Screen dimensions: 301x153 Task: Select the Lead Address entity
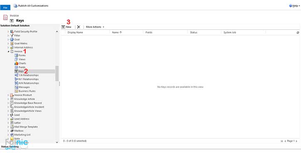click(22, 119)
